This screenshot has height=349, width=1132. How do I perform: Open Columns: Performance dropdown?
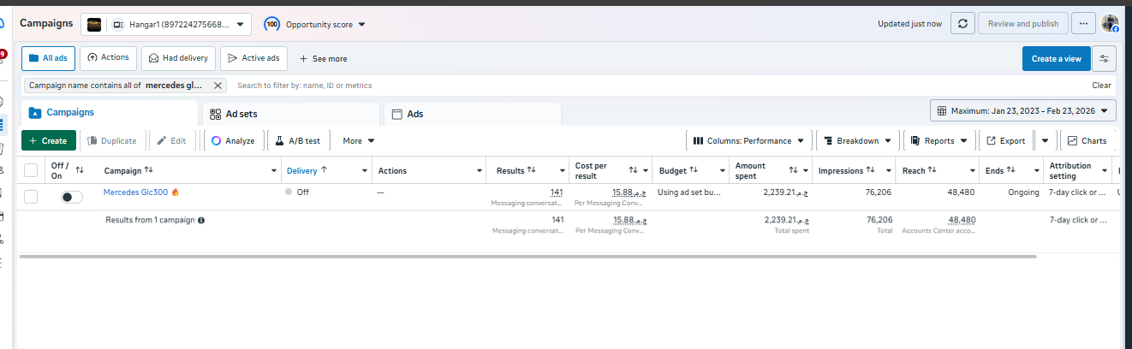(x=749, y=140)
